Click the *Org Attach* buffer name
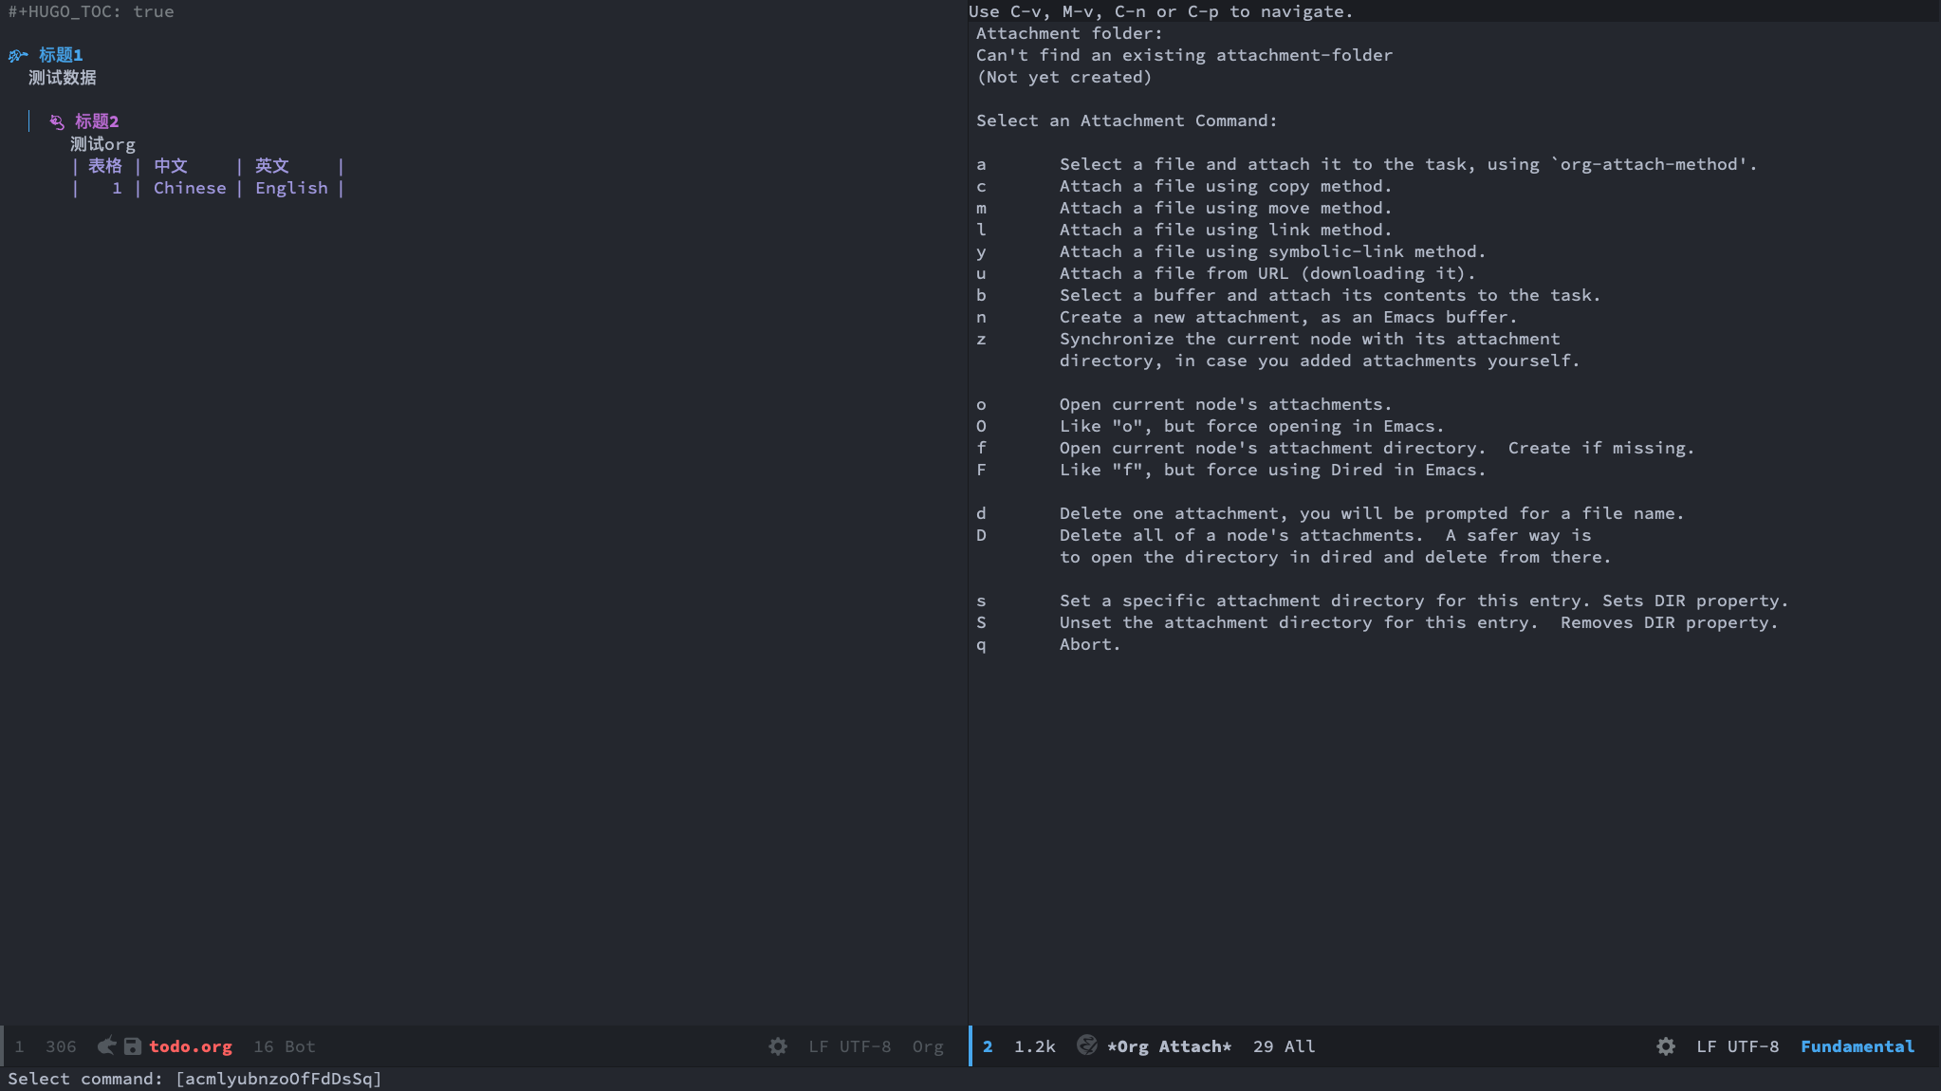1941x1091 pixels. pos(1169,1046)
